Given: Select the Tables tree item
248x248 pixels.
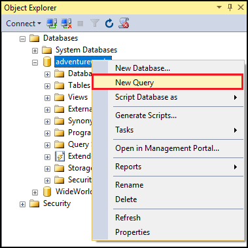Looking at the screenshot, I should (79, 85).
